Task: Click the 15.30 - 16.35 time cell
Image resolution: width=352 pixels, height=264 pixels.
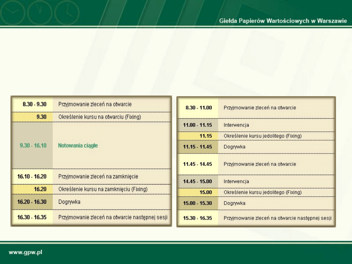Action: (x=198, y=218)
